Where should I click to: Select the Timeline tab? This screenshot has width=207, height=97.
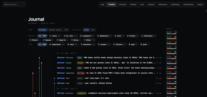(x=112, y=4)
